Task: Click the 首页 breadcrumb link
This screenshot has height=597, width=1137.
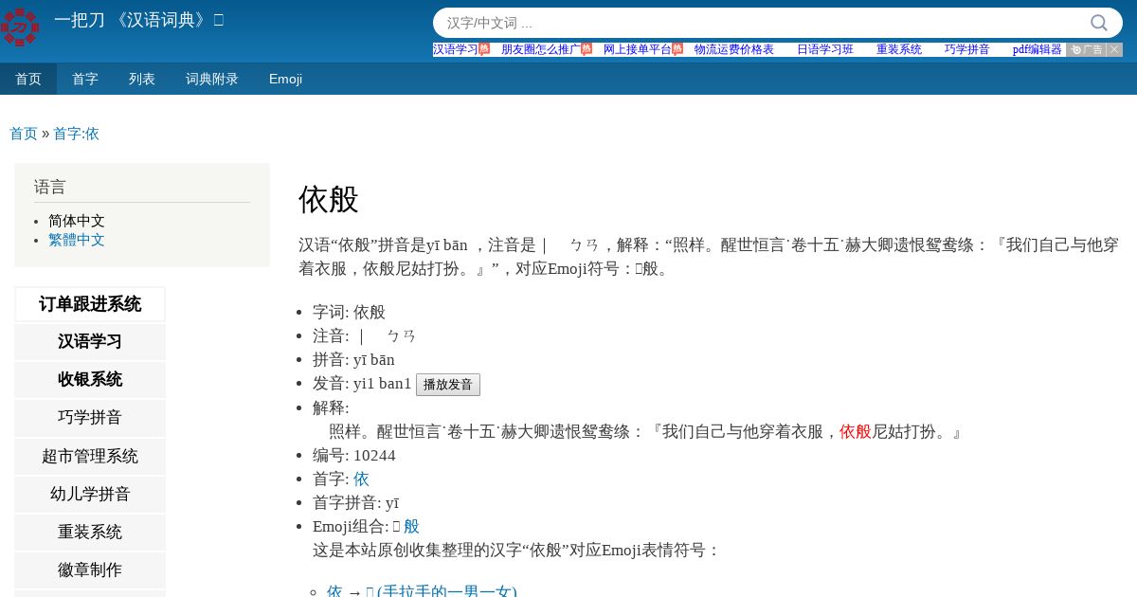Action: [x=24, y=134]
